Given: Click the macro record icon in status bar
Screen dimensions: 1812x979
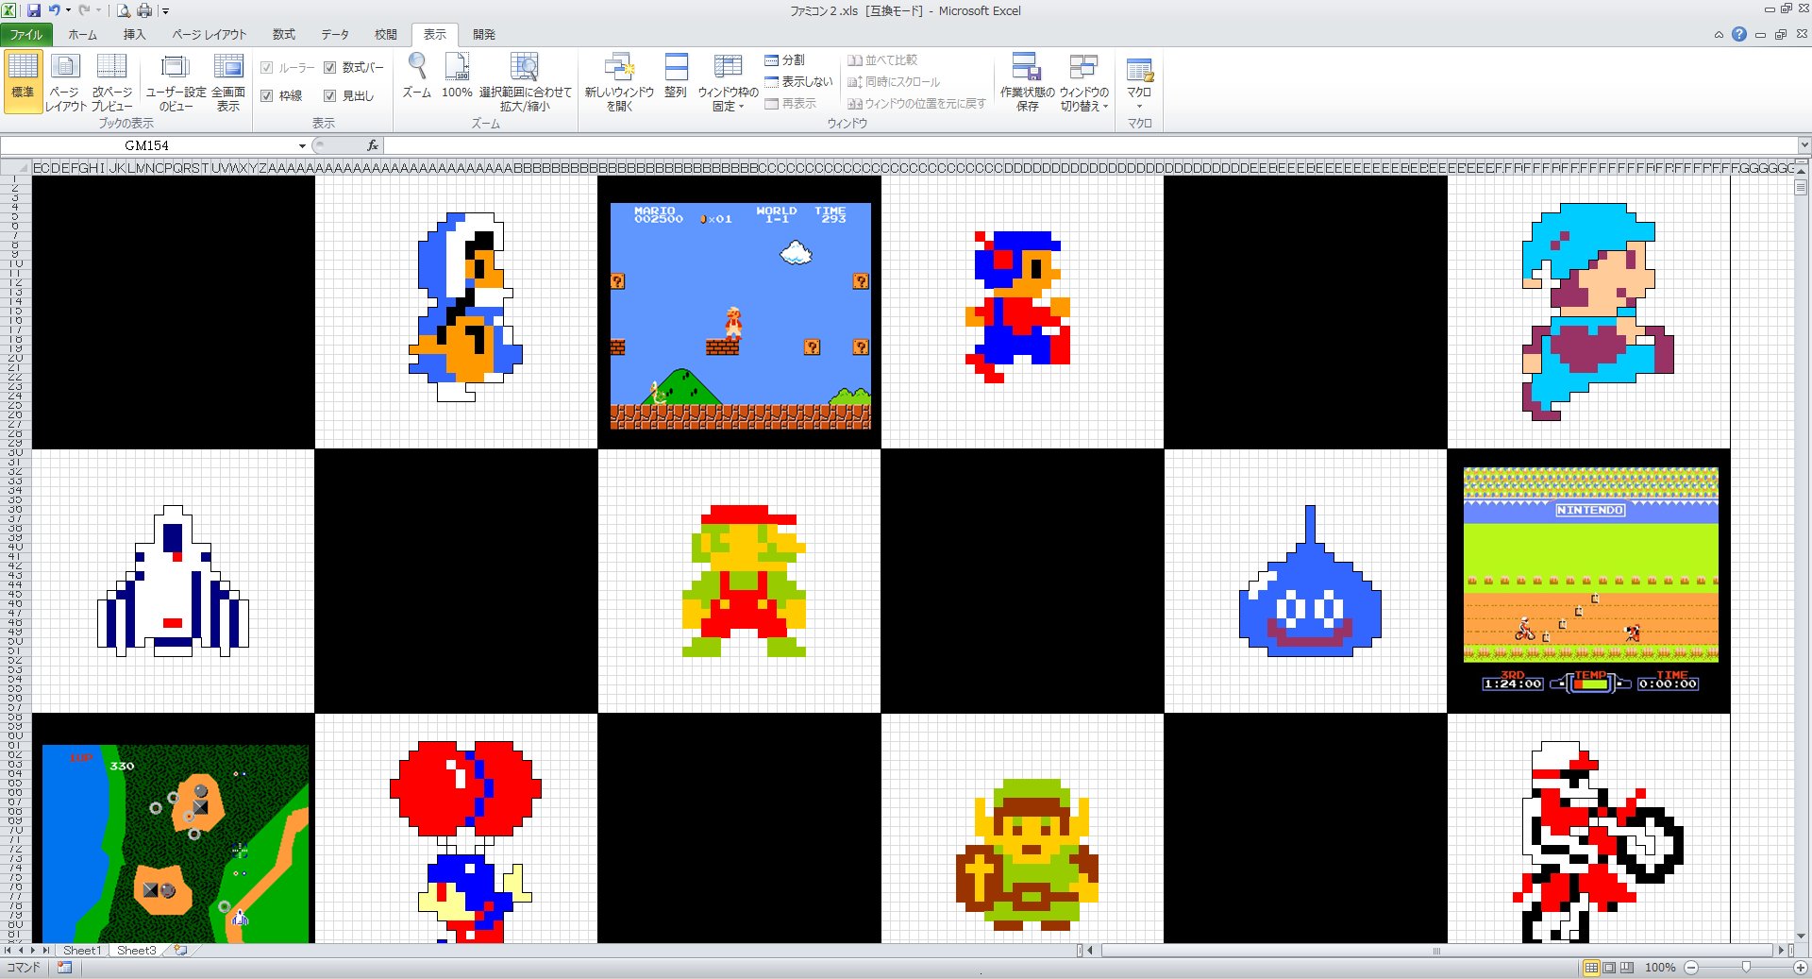Looking at the screenshot, I should 64,968.
